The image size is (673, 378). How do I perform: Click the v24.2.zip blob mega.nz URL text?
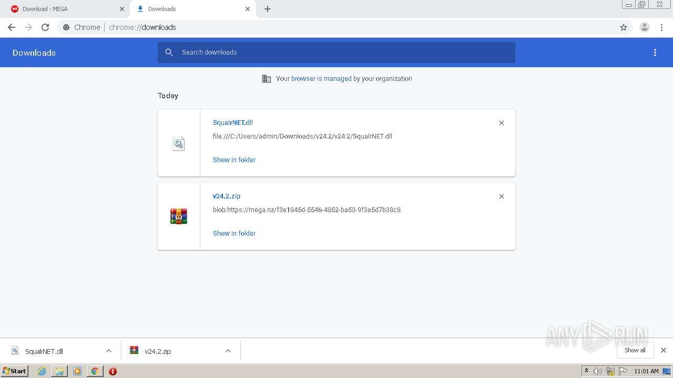[307, 210]
